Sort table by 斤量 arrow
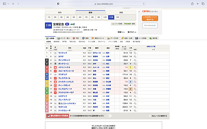The width and height of the screenshot is (207, 129). (x=90, y=50)
